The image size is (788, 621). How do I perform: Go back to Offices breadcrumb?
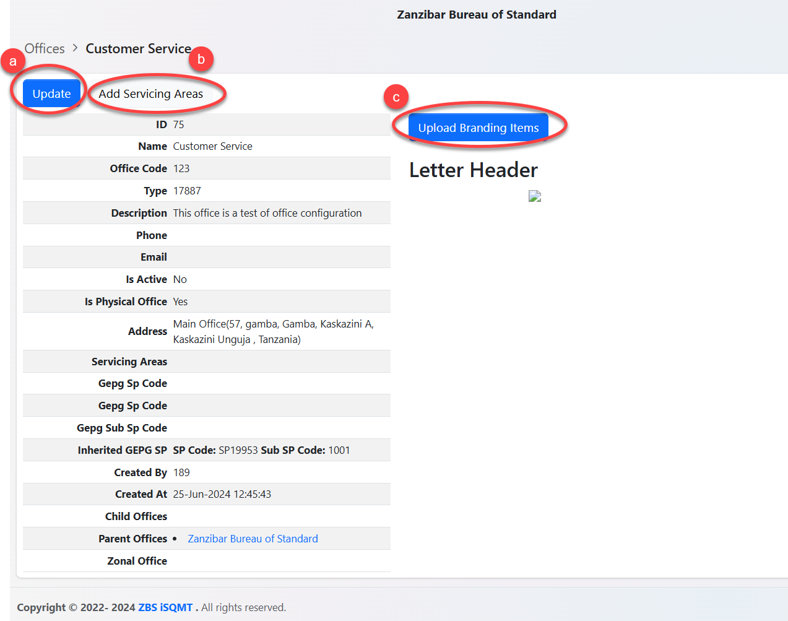(x=45, y=48)
